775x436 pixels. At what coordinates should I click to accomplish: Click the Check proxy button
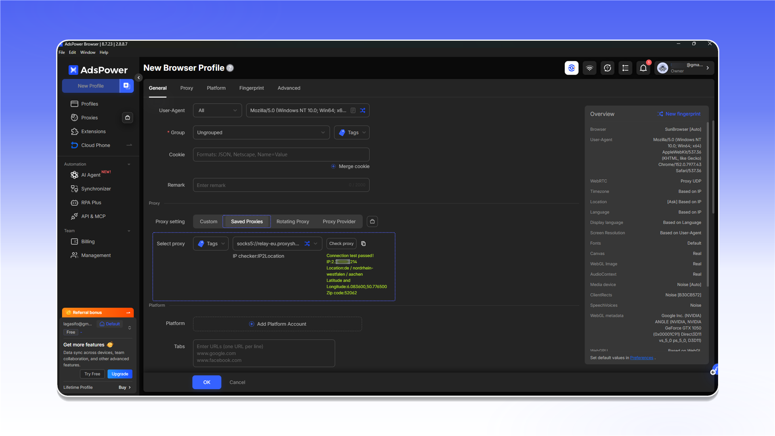pyautogui.click(x=341, y=244)
